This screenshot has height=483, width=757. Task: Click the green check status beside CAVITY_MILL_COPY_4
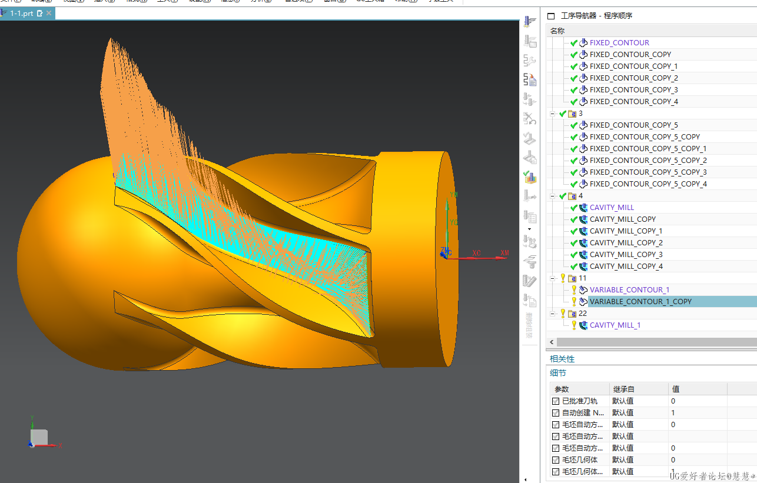[574, 266]
